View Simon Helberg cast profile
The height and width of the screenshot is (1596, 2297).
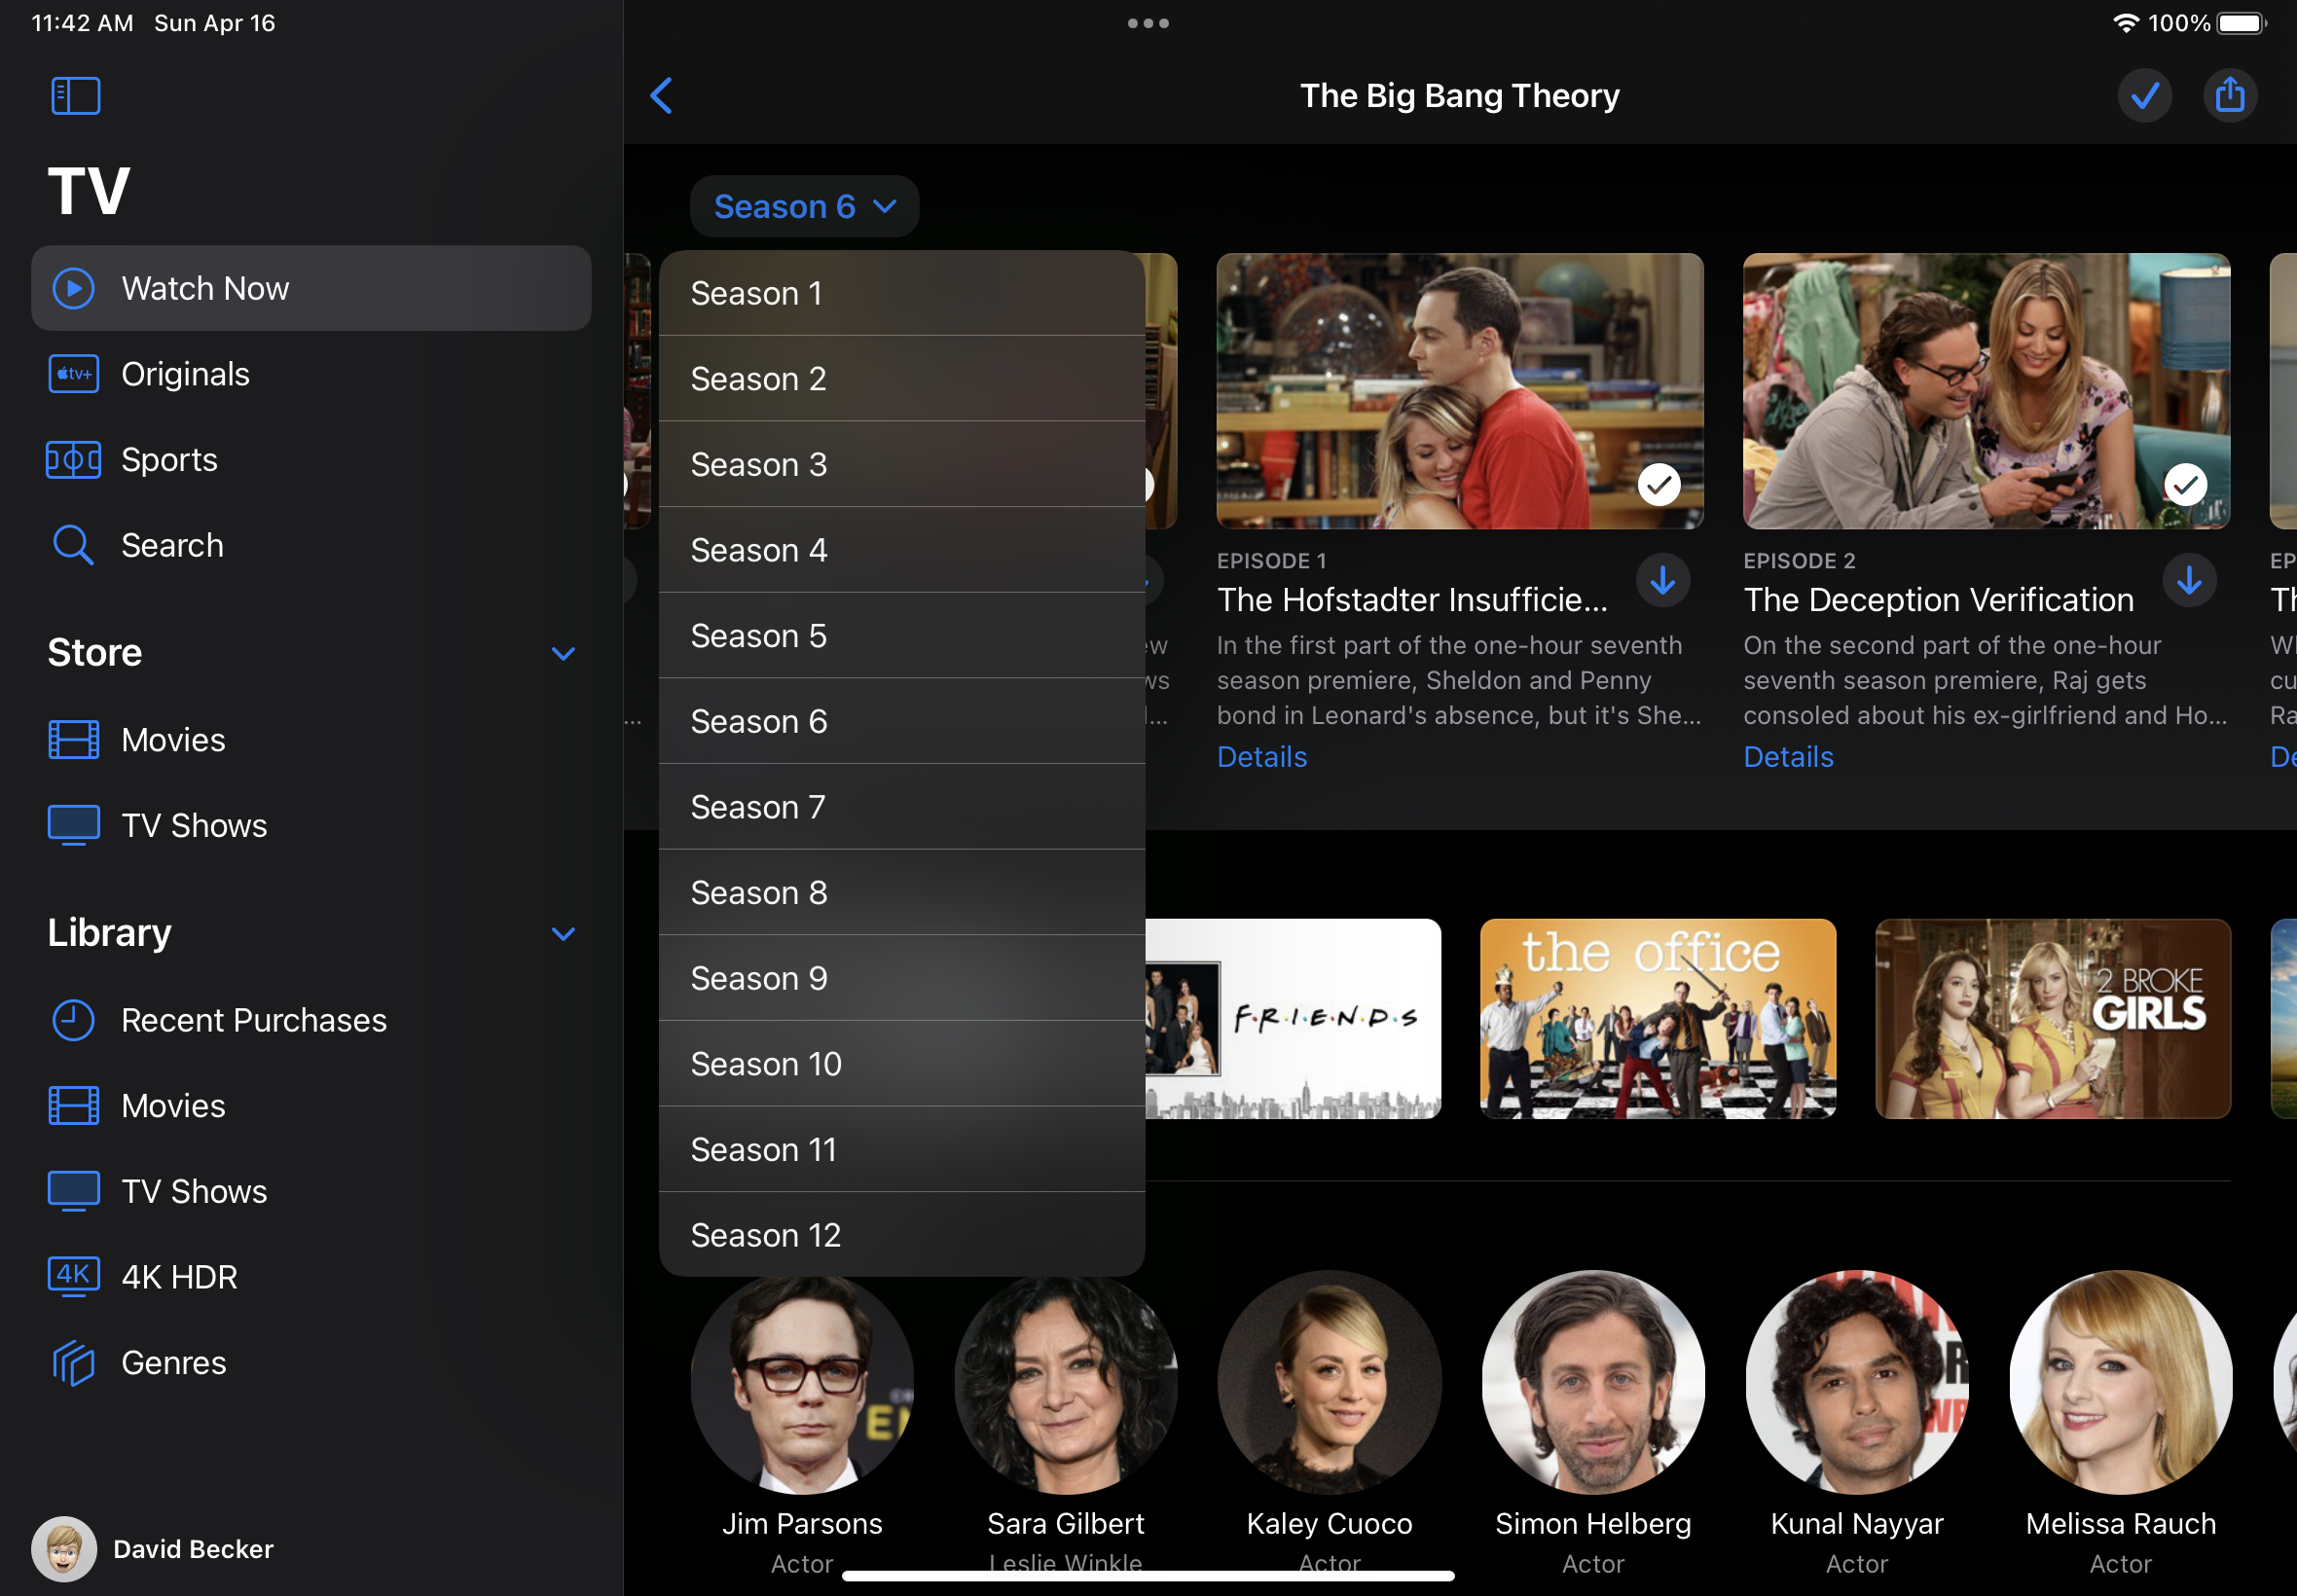[1593, 1383]
